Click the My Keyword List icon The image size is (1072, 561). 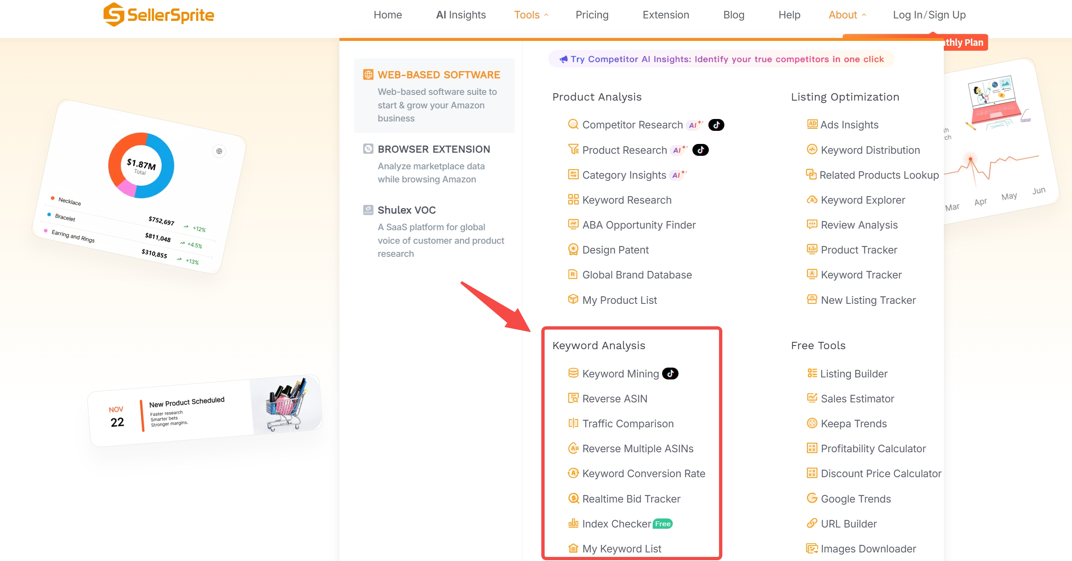point(573,548)
